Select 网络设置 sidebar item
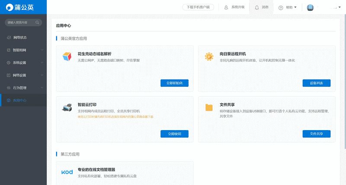Screen dimensions: 346x185 tap(23, 75)
